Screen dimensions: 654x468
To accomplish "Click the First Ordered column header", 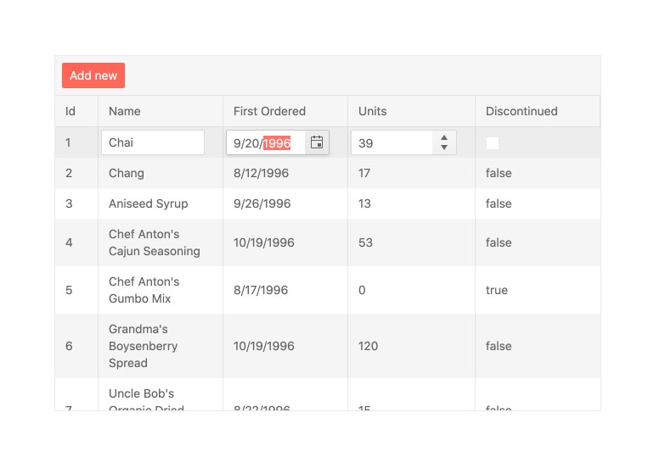I will pyautogui.click(x=269, y=111).
